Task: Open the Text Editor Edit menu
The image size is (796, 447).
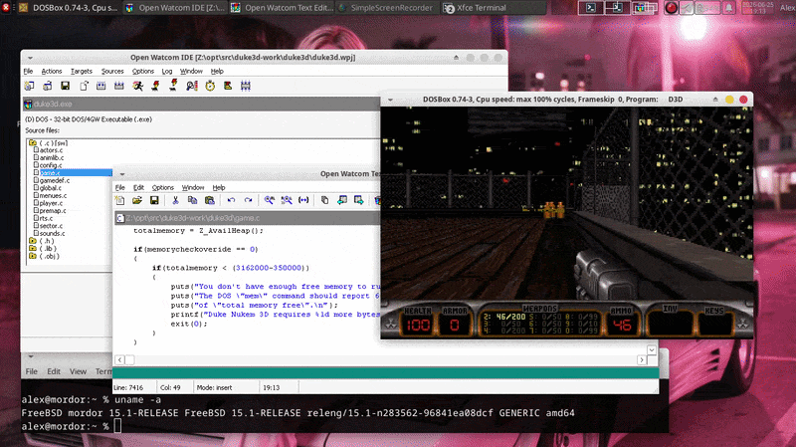Action: 138,187
